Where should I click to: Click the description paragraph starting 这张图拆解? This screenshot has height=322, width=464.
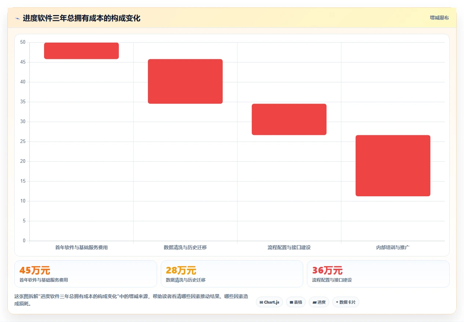pos(131,300)
